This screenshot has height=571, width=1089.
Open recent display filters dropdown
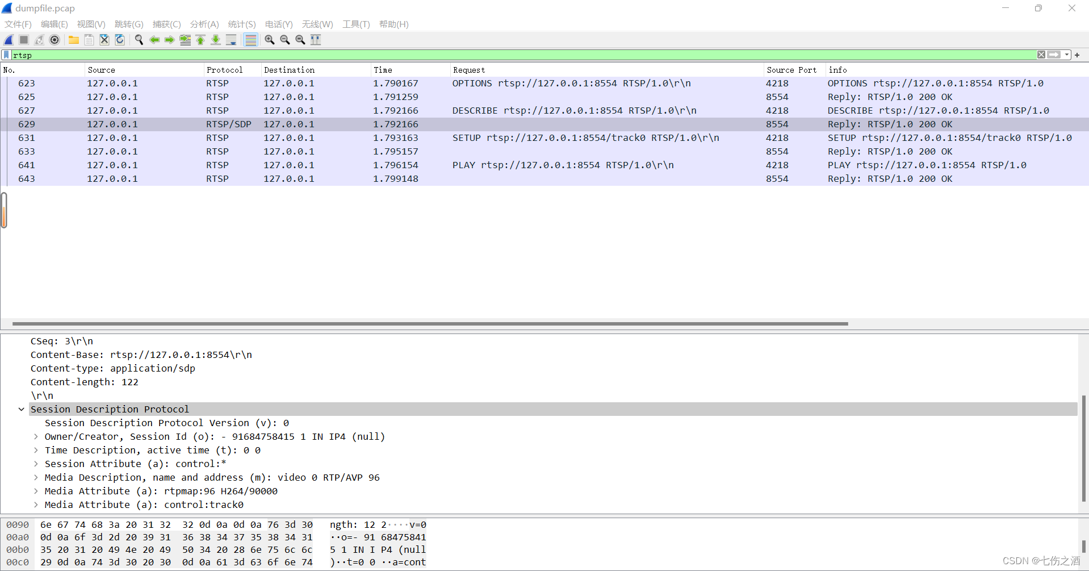pyautogui.click(x=1067, y=55)
